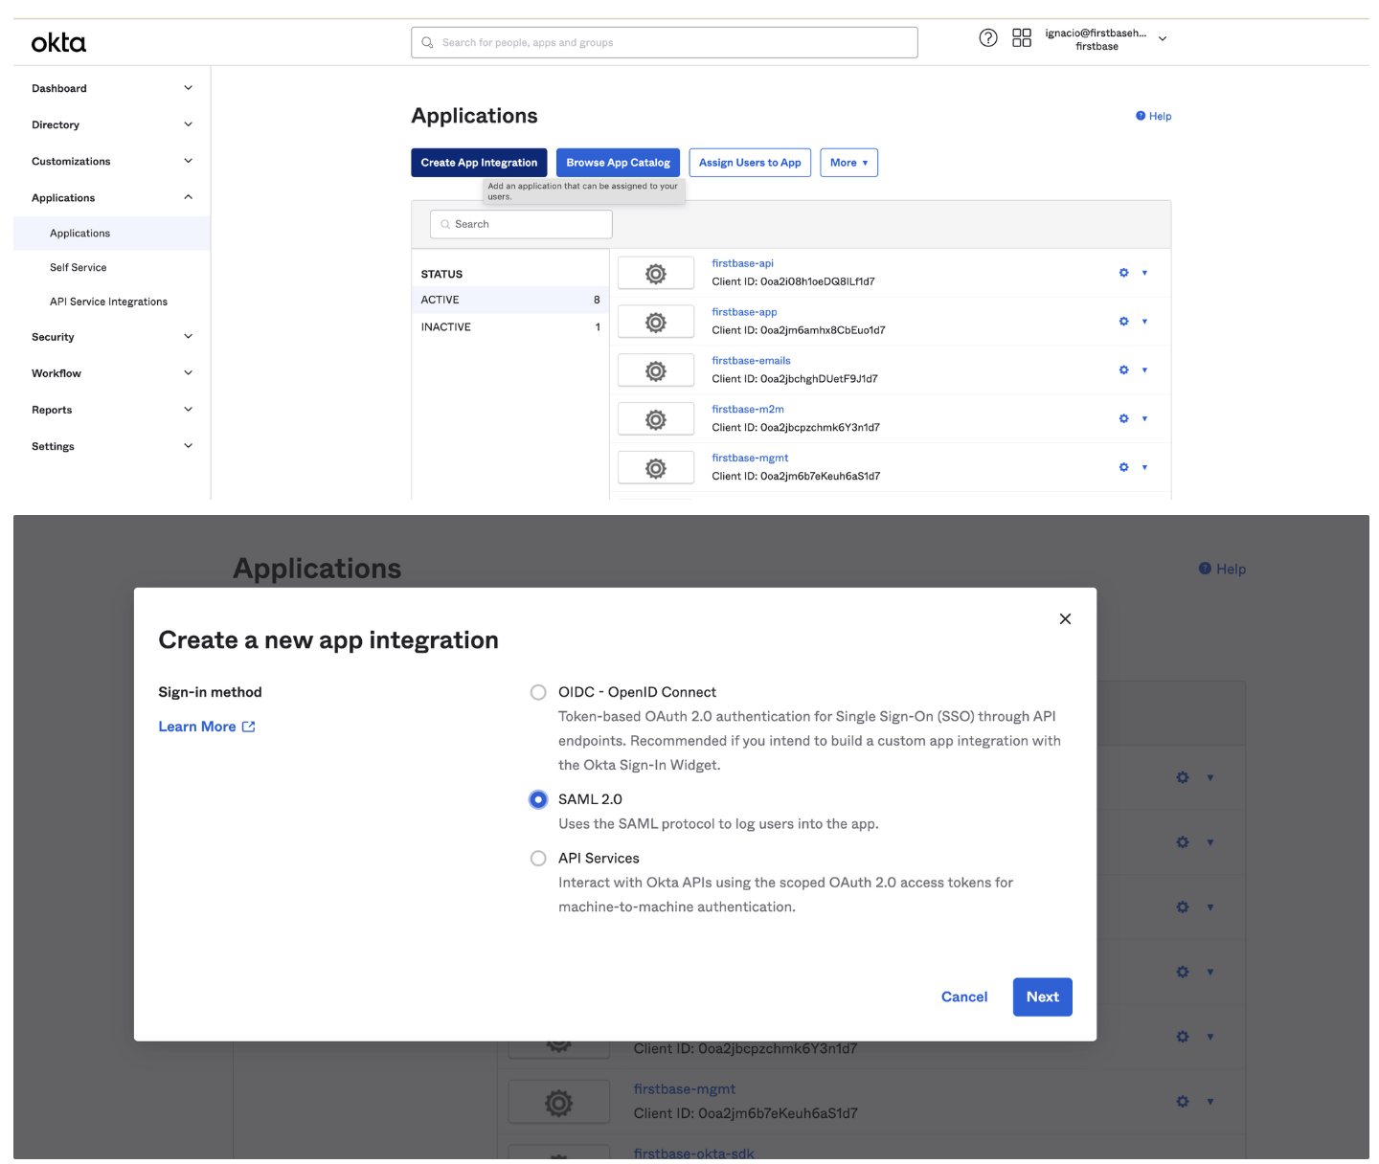The width and height of the screenshot is (1379, 1164).
Task: Click Cancel in the dialog
Action: tap(964, 996)
